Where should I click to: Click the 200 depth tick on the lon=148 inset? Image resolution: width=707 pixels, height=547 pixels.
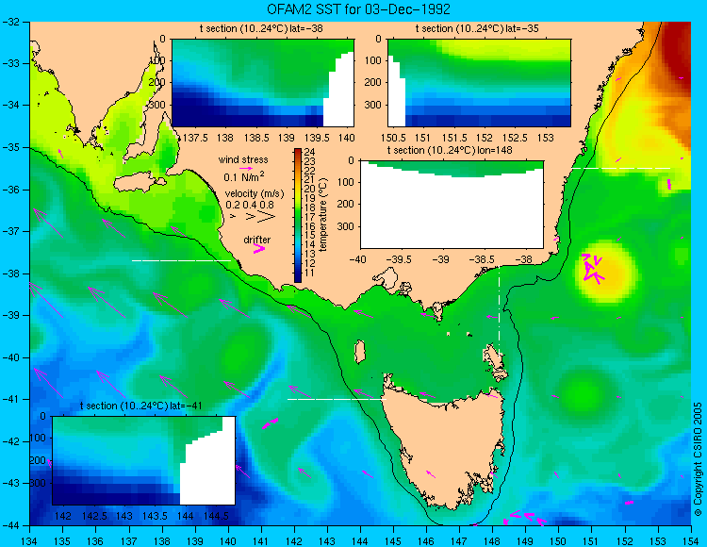click(346, 204)
